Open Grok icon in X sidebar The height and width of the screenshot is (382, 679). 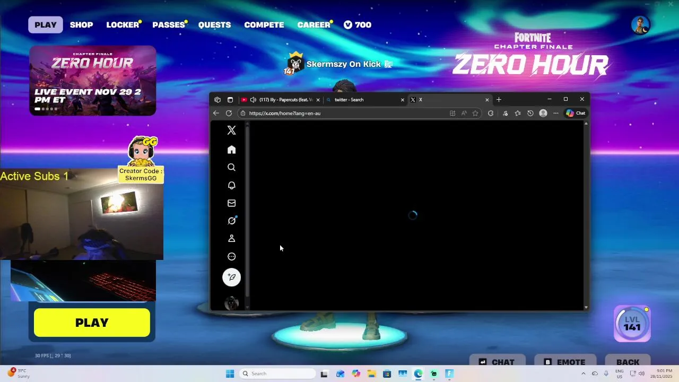point(232,221)
